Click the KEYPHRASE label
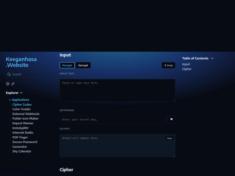Viewport: 235px width, 176px height. (67, 110)
